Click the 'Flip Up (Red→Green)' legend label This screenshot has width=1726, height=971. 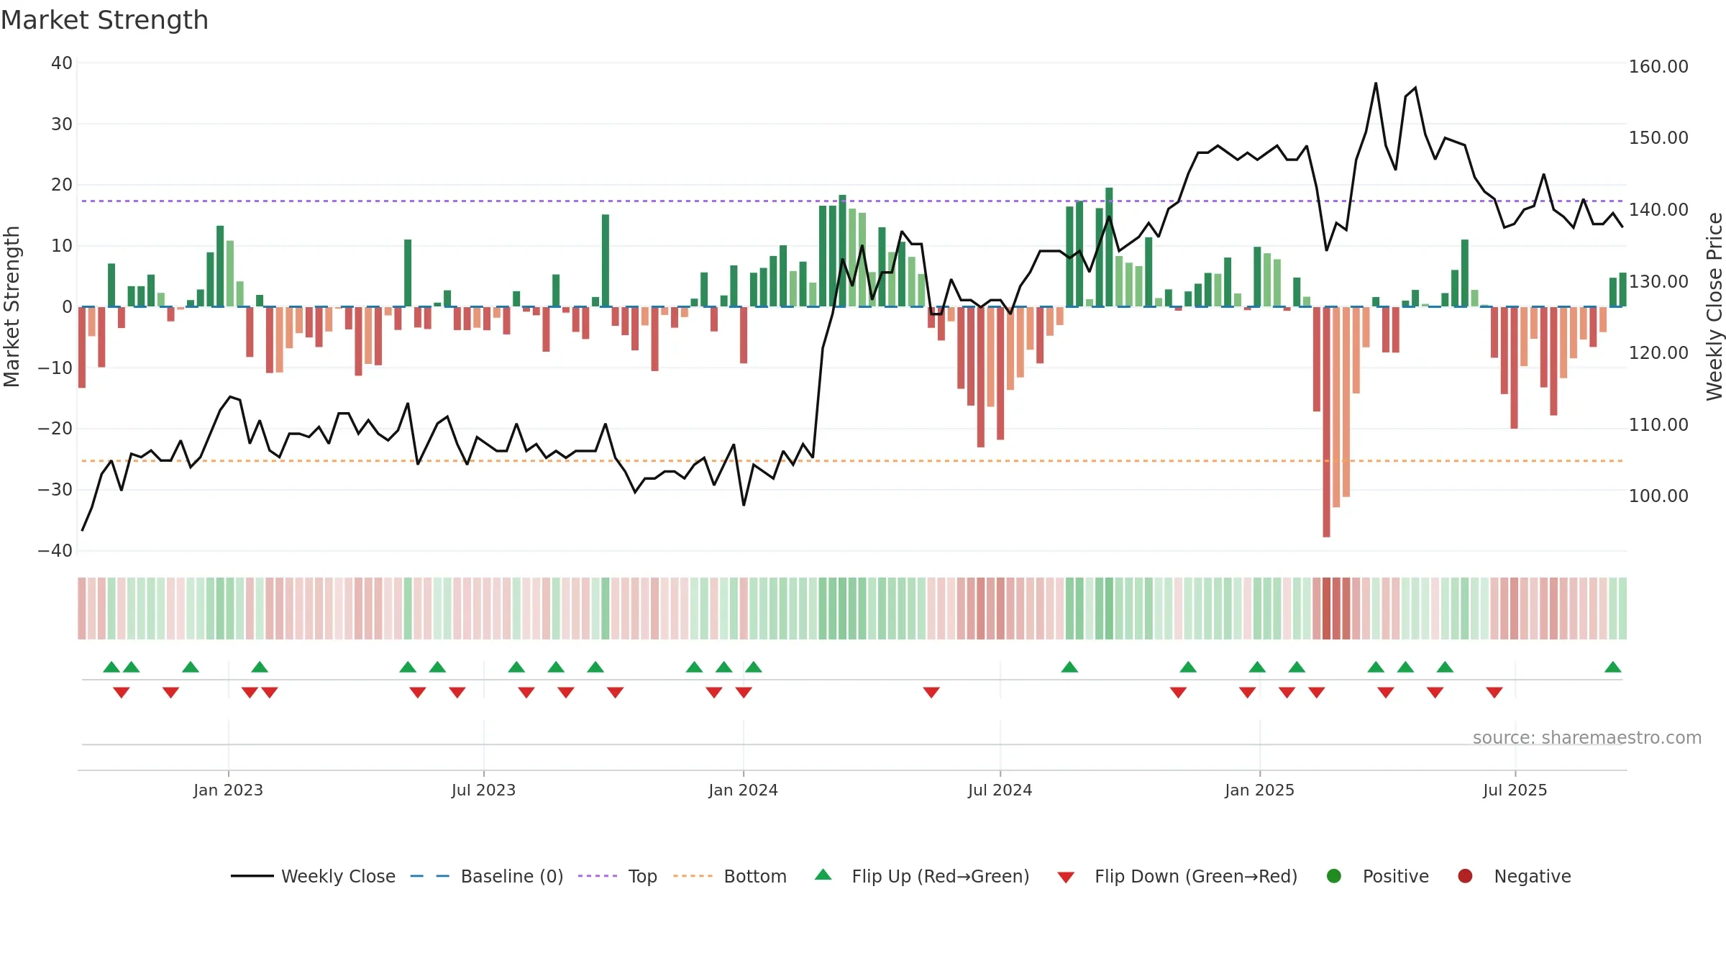pyautogui.click(x=941, y=877)
